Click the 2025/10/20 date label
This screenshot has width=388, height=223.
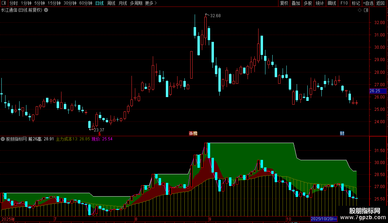[324, 219]
